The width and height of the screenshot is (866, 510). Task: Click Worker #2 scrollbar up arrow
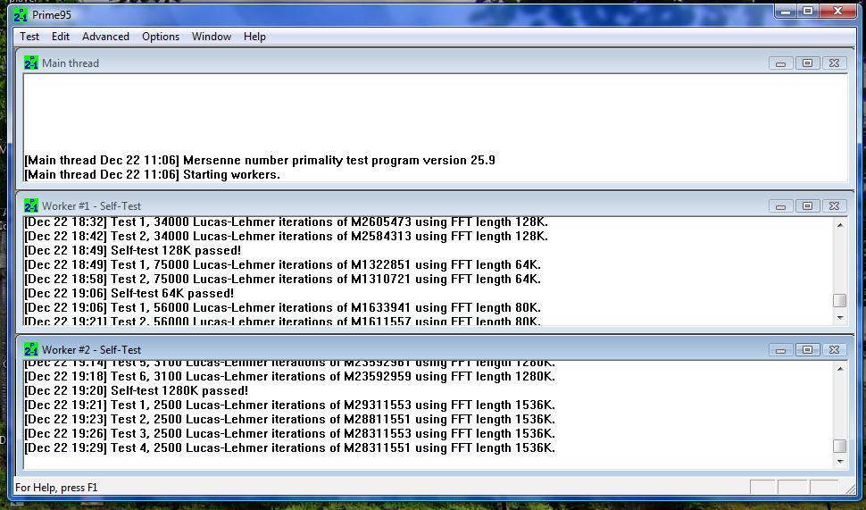[x=840, y=369]
